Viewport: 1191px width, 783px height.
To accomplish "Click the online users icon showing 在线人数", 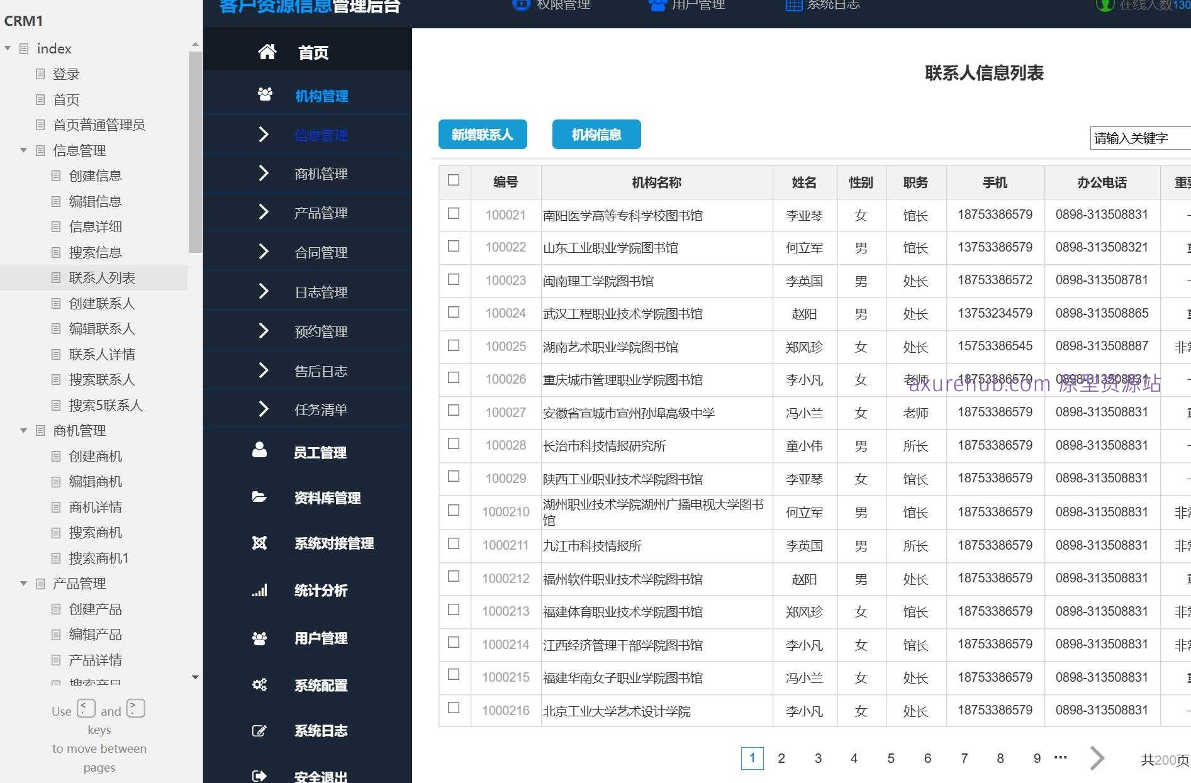I will pyautogui.click(x=1105, y=6).
